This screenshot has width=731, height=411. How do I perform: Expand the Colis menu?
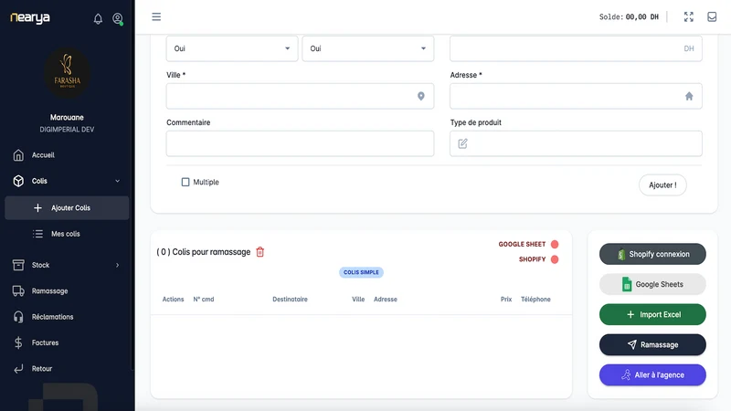[x=67, y=181]
